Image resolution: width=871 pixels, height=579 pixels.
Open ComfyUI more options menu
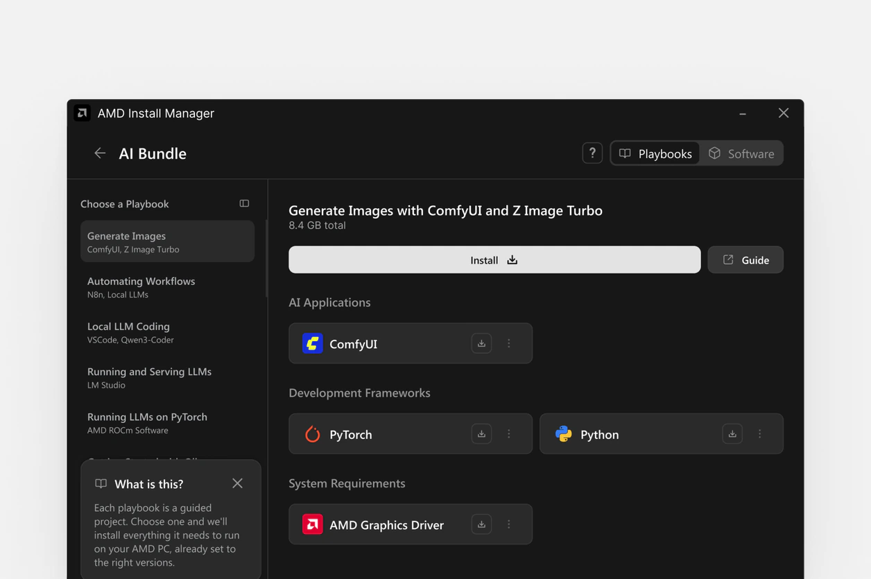(509, 343)
